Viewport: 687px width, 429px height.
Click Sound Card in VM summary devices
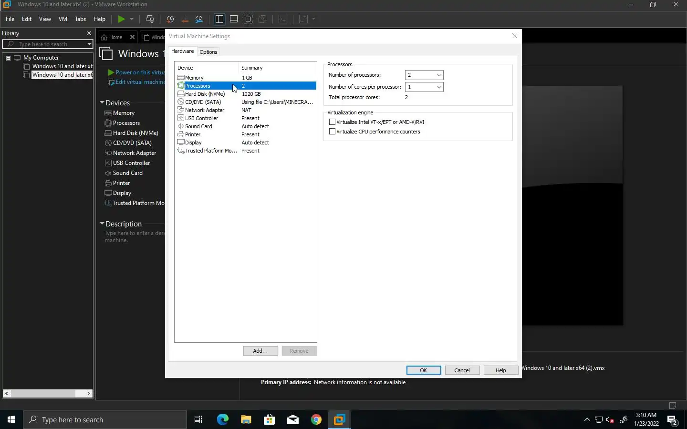[124, 173]
